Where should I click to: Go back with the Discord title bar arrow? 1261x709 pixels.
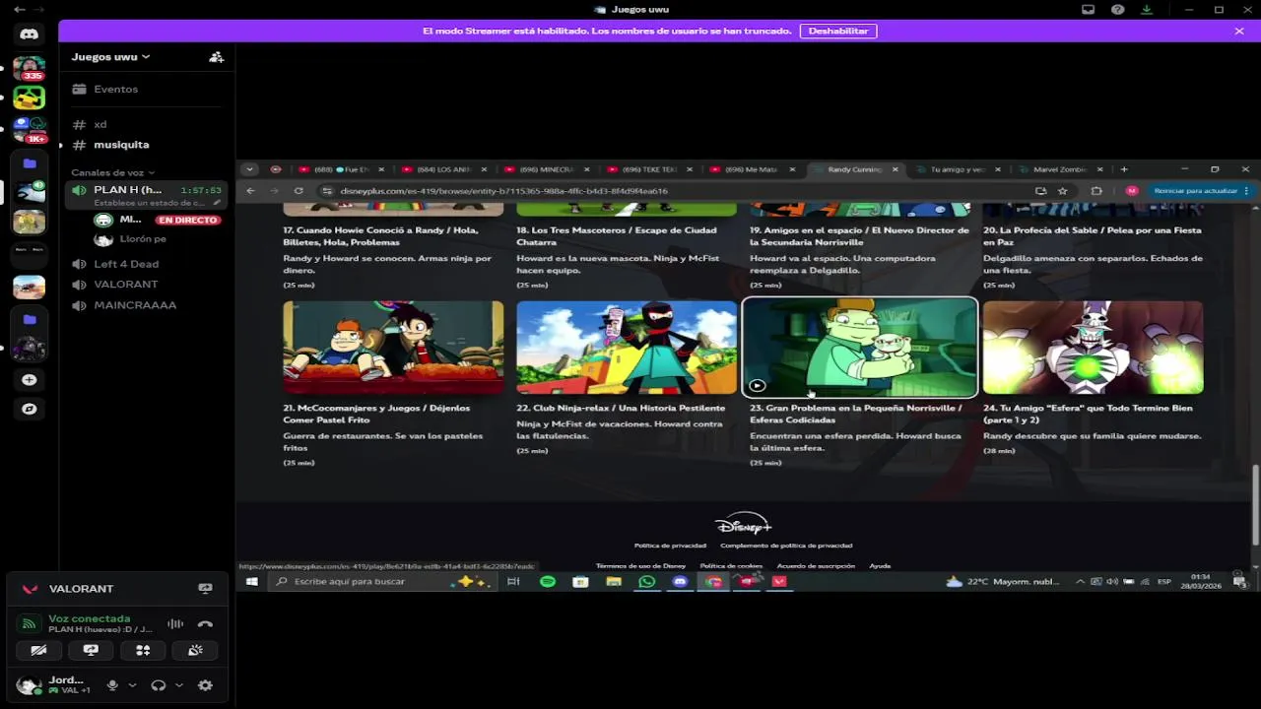[x=19, y=9]
